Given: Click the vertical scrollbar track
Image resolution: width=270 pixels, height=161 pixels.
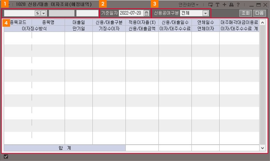Looking at the screenshot, I should [x=262, y=85].
